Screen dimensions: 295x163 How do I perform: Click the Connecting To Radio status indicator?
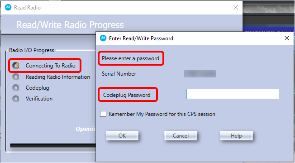coord(16,66)
